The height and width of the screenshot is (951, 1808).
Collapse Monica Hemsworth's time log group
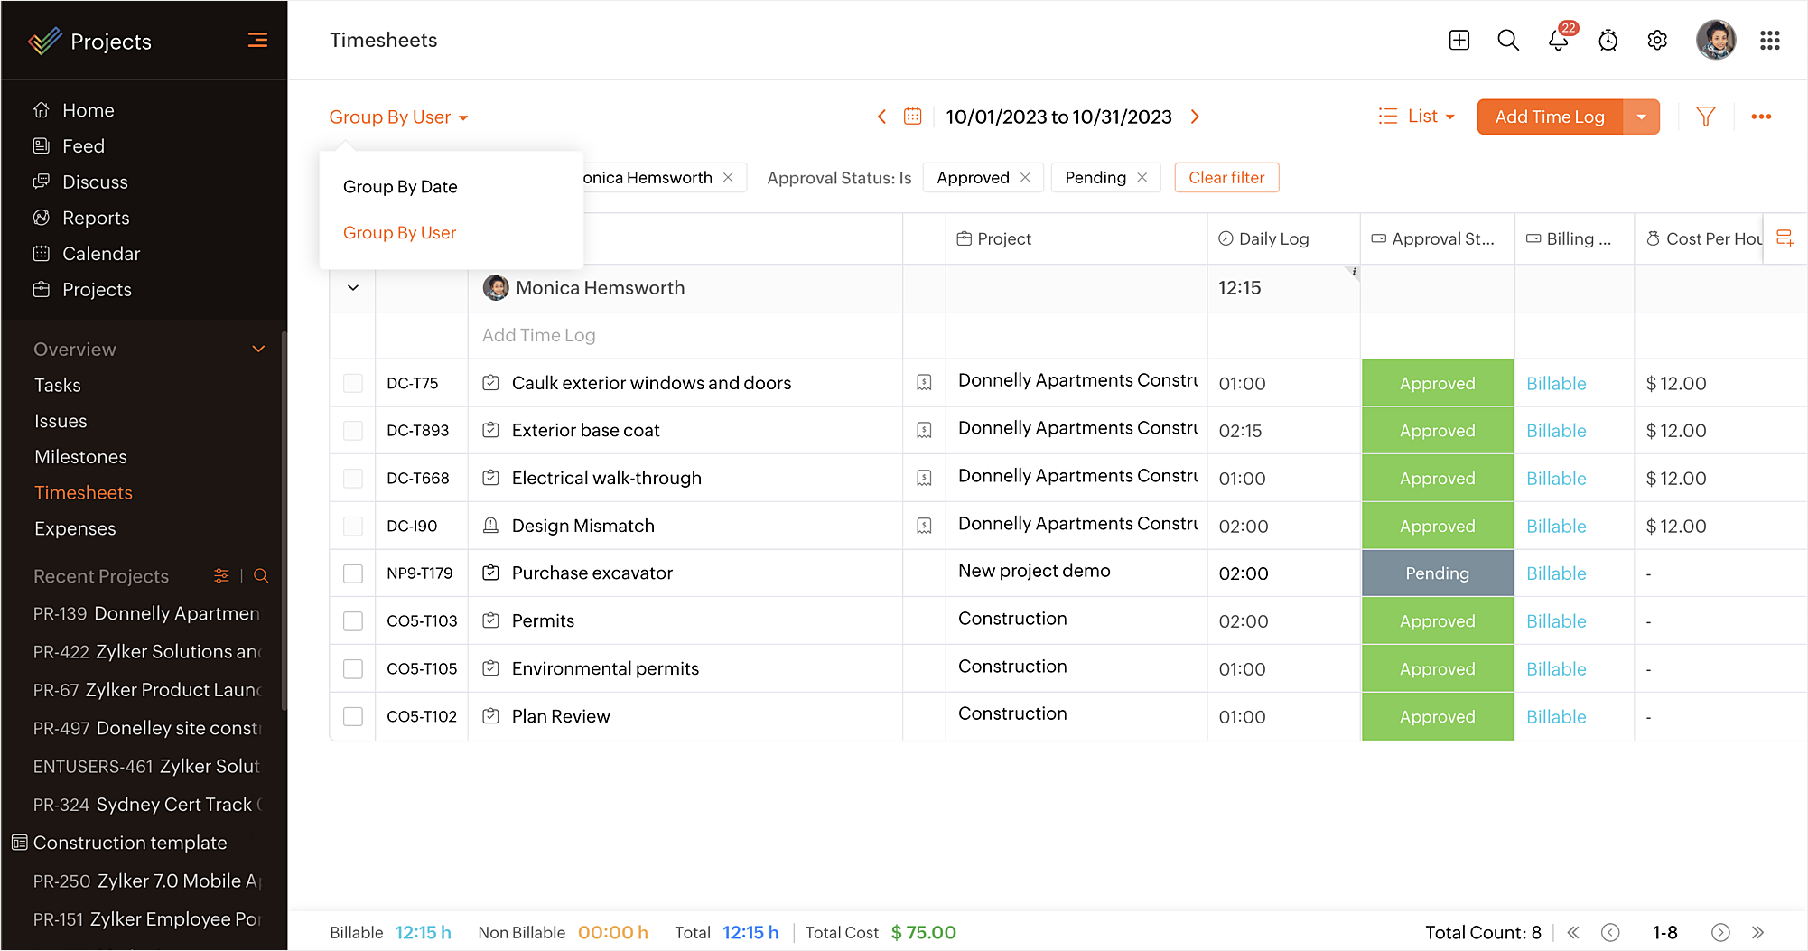[353, 288]
